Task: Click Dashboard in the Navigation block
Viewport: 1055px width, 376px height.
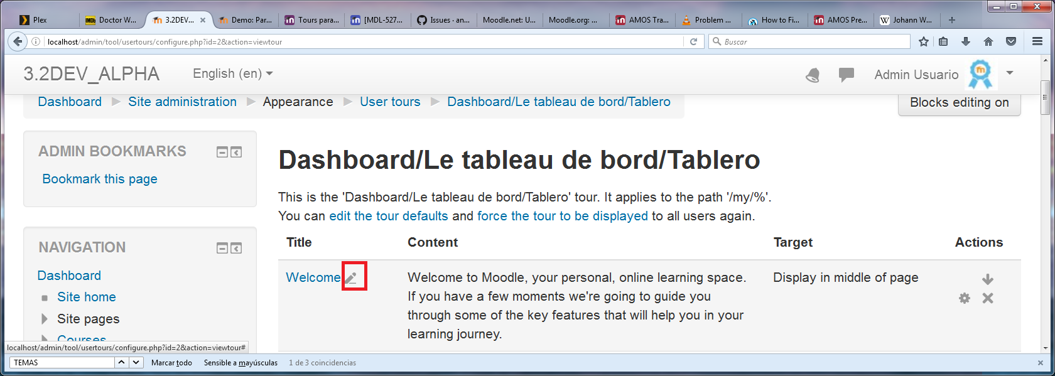Action: coord(69,276)
